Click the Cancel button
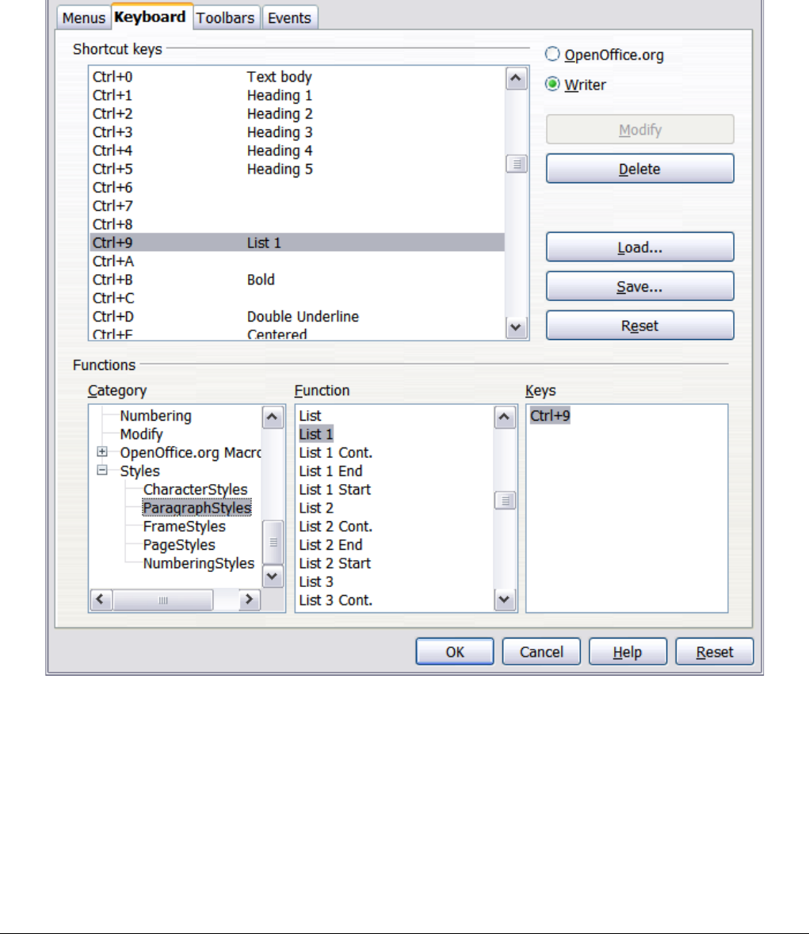The image size is (809, 934). [x=541, y=652]
